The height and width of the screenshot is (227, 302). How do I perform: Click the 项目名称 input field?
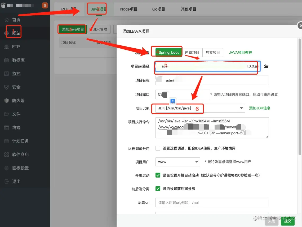click(x=212, y=80)
